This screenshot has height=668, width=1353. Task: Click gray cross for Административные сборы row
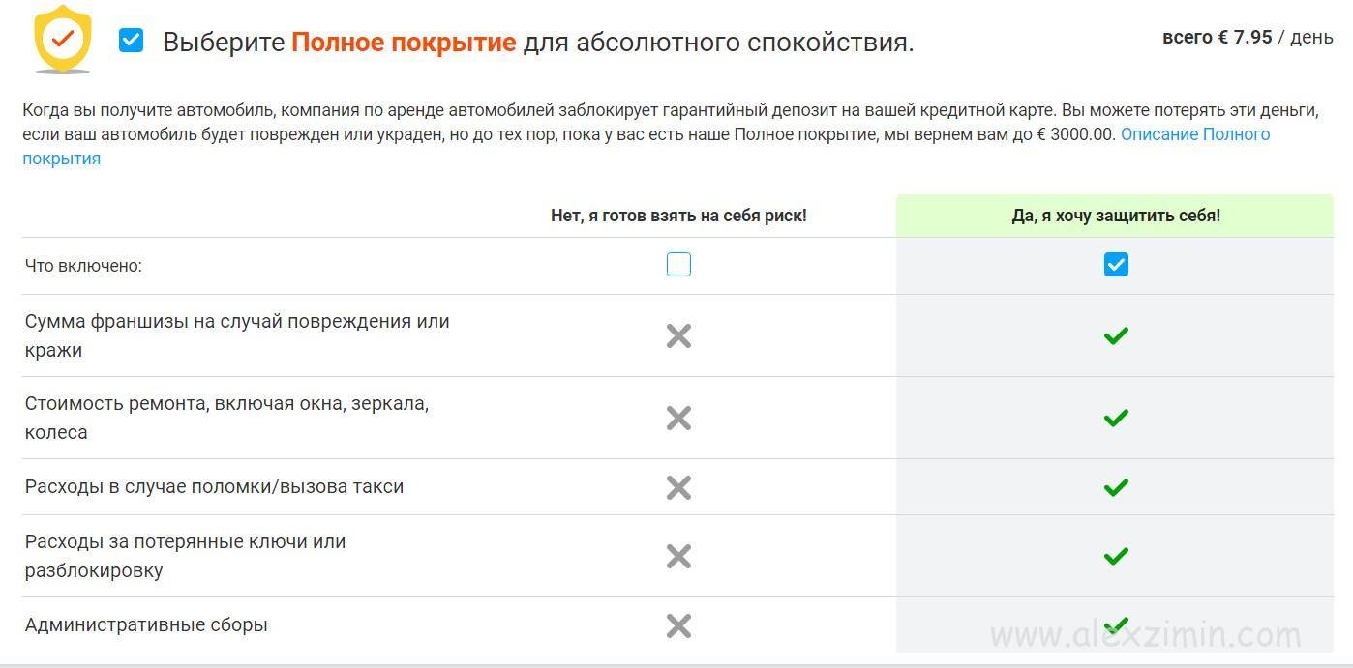pos(678,625)
